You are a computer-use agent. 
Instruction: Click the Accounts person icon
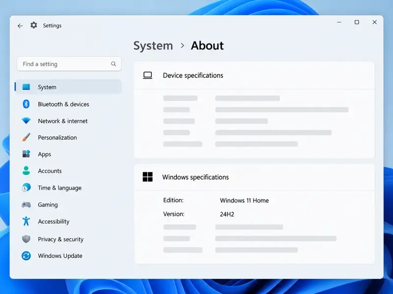(26, 171)
